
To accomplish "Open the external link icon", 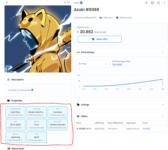I will (152, 3).
